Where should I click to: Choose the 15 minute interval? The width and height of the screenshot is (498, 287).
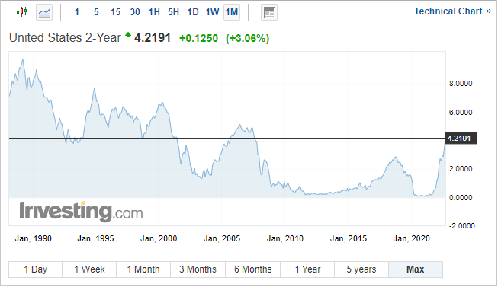click(116, 12)
